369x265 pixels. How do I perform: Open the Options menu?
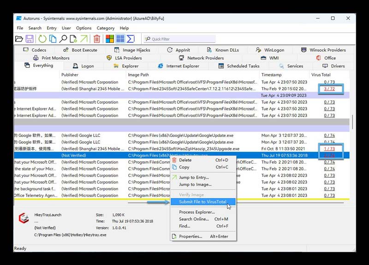coord(83,28)
